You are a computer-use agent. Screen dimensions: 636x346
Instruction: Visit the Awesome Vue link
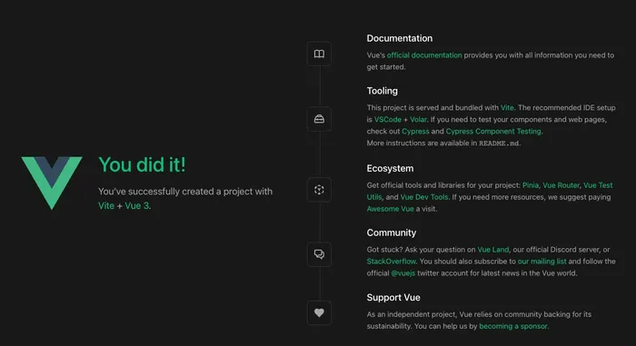[x=390, y=209]
